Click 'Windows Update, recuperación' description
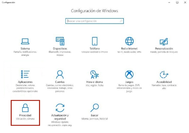The image size is (189, 133). point(60,124)
